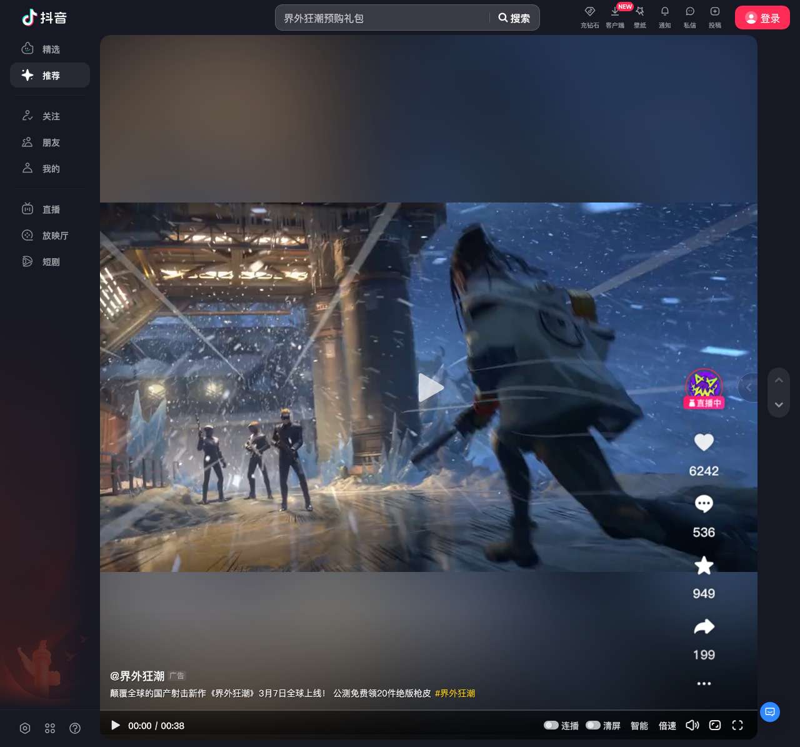Open 私信 private messages
This screenshot has height=747, width=800.
690,18
